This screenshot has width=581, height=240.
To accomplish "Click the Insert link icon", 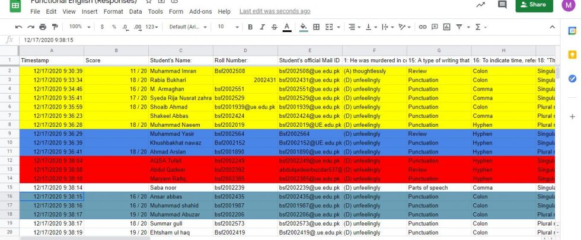I will pyautogui.click(x=423, y=27).
